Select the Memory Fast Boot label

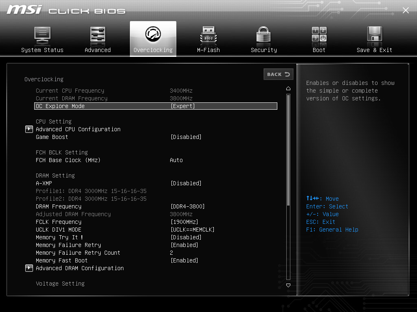[x=62, y=260]
